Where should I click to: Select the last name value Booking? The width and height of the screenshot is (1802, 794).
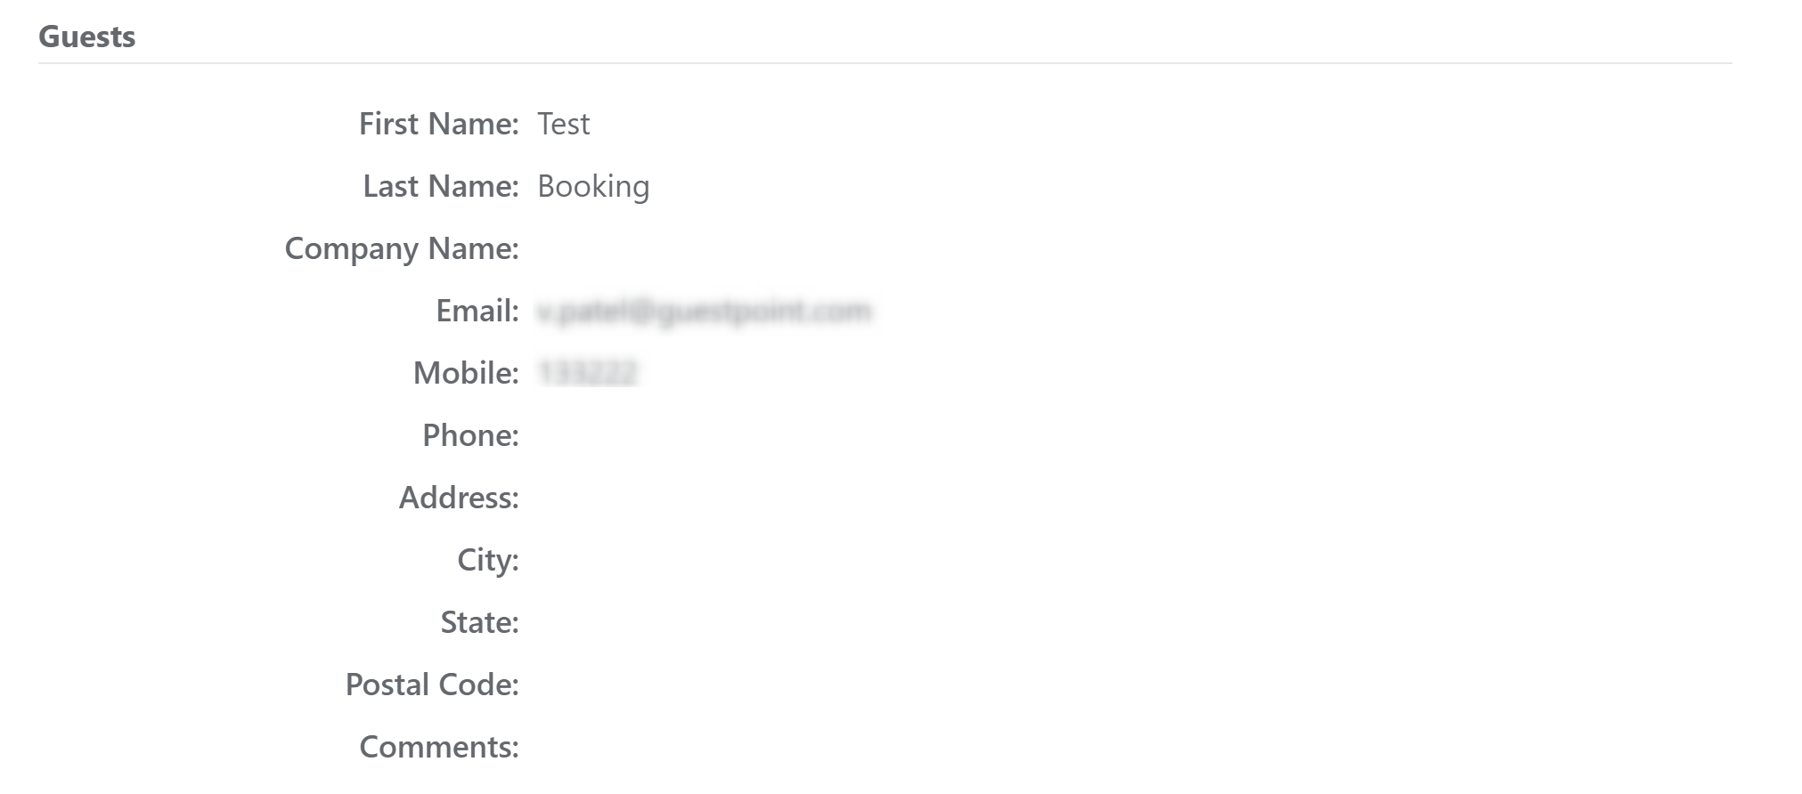pyautogui.click(x=593, y=186)
